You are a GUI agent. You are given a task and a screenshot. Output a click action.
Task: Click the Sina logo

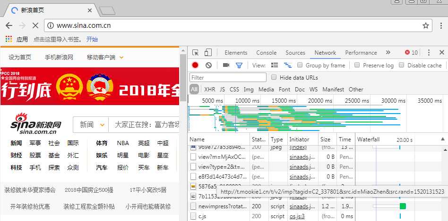click(36, 123)
